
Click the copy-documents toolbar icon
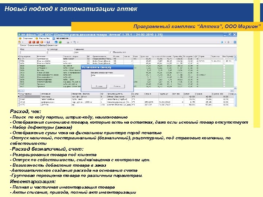point(74,42)
